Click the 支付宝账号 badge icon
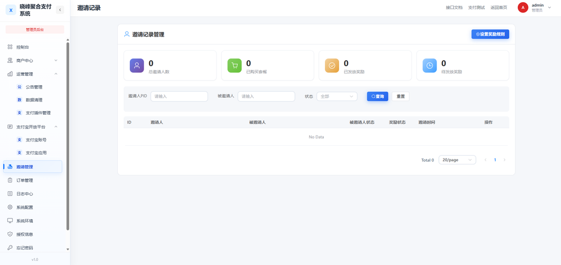 pos(20,140)
